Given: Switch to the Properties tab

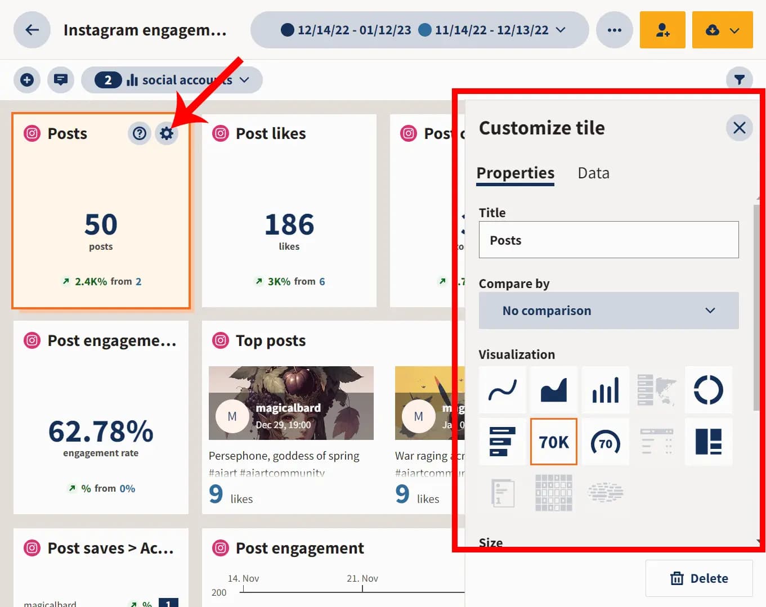Looking at the screenshot, I should coord(515,173).
